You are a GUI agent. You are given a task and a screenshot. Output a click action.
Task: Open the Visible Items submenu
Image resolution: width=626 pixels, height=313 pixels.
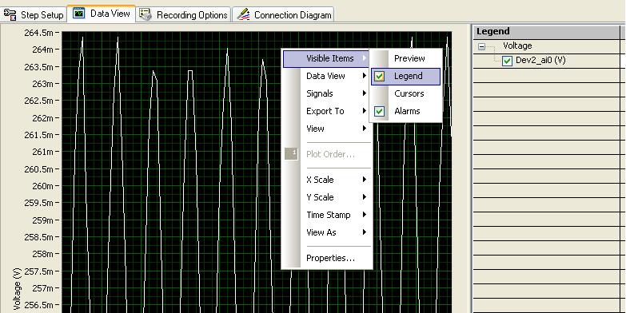pos(327,58)
